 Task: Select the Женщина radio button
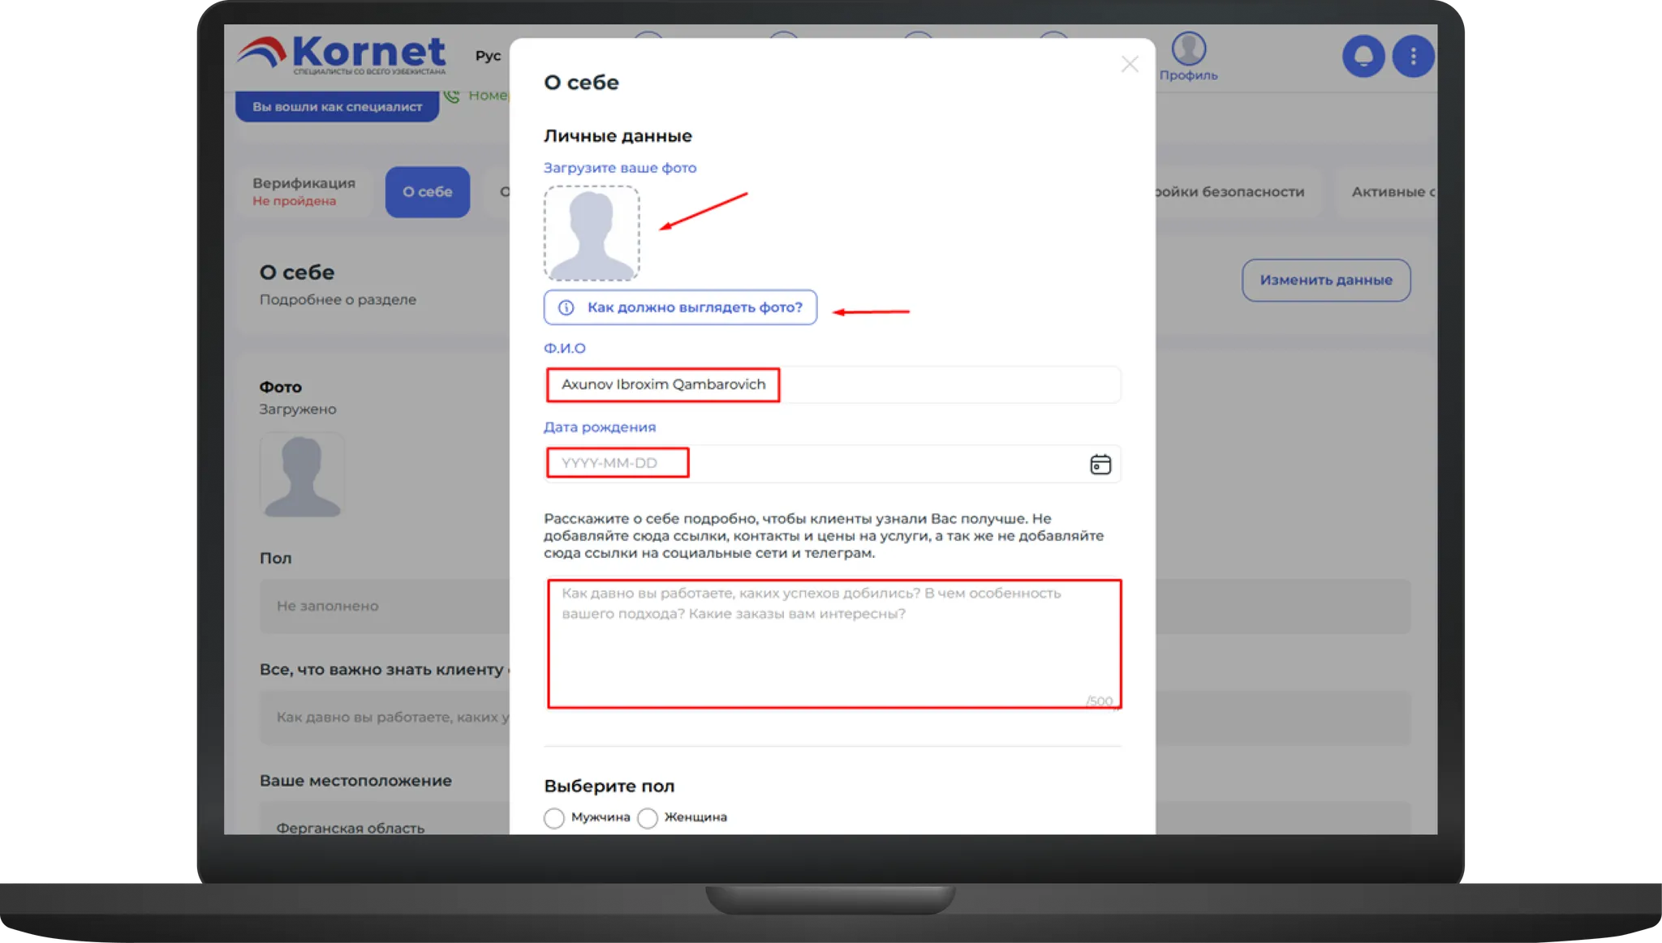tap(648, 817)
